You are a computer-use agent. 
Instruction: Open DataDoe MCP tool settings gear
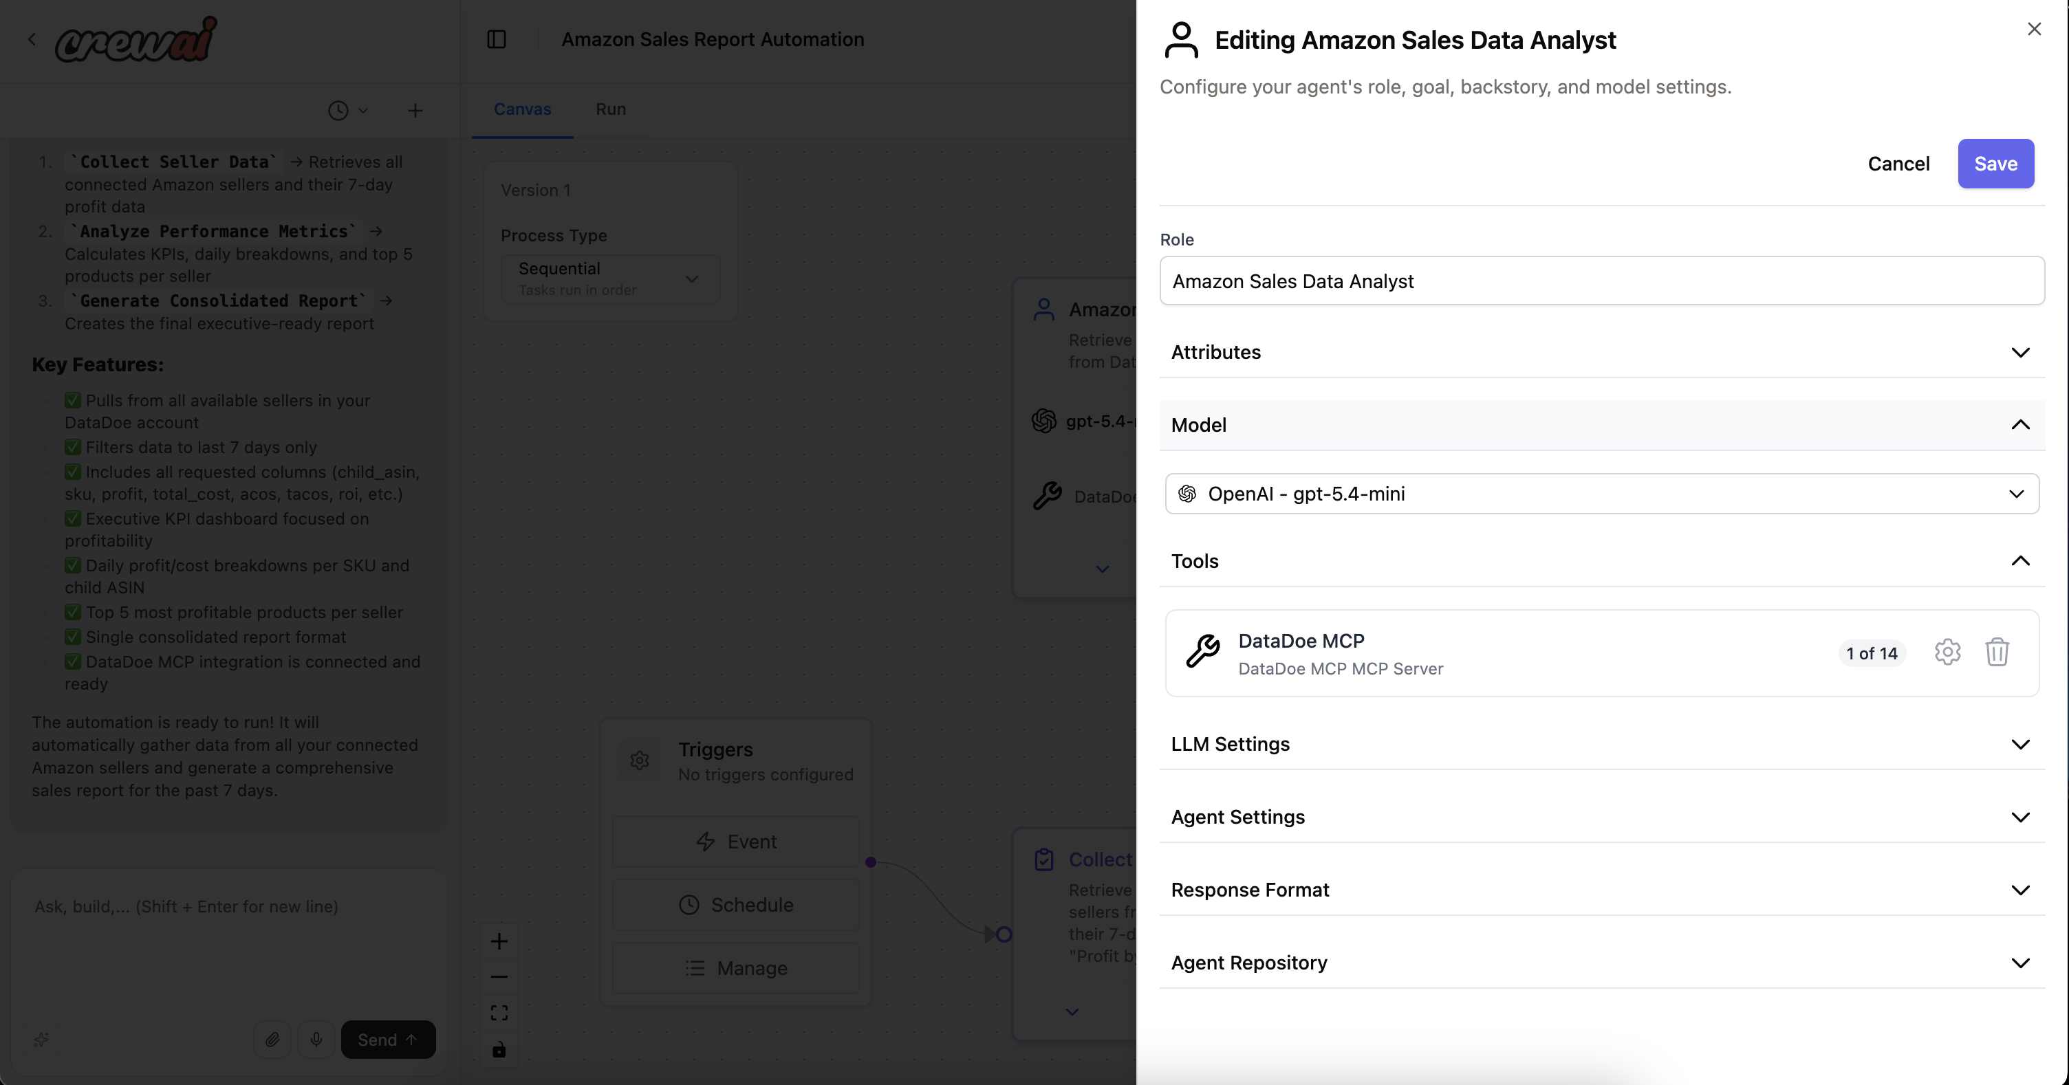(1947, 652)
